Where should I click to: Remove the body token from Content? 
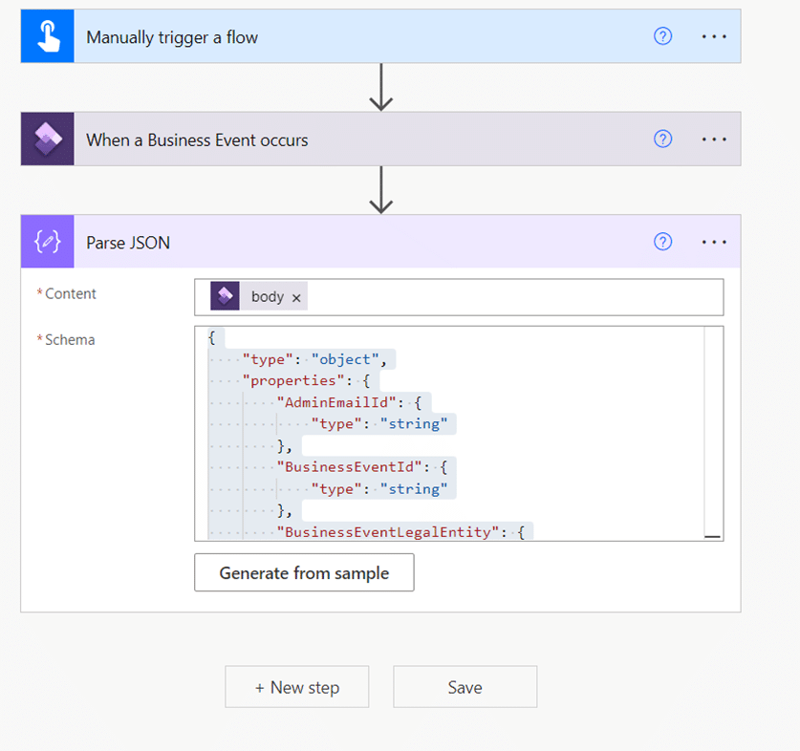(x=296, y=298)
